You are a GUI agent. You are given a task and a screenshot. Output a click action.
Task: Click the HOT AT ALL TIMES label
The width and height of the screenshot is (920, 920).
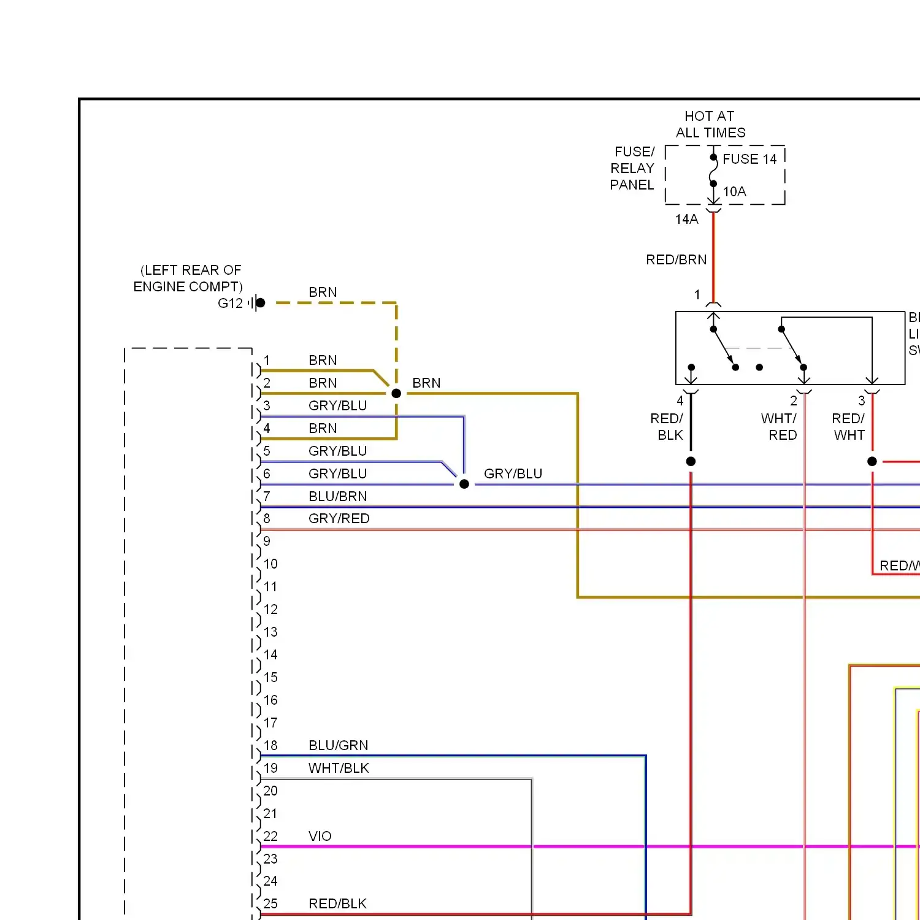(x=710, y=125)
